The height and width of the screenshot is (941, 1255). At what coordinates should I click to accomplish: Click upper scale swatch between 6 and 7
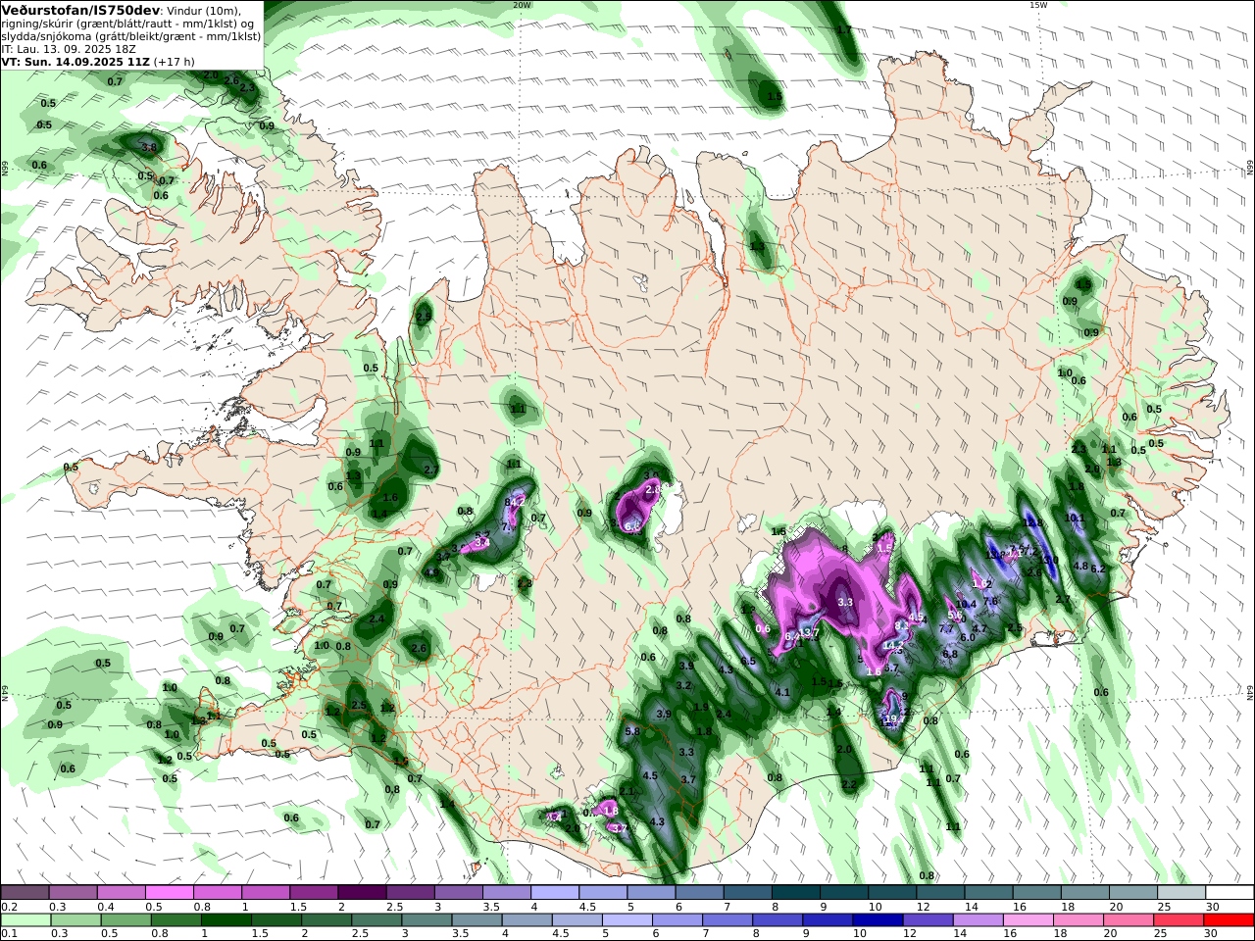pyautogui.click(x=699, y=893)
